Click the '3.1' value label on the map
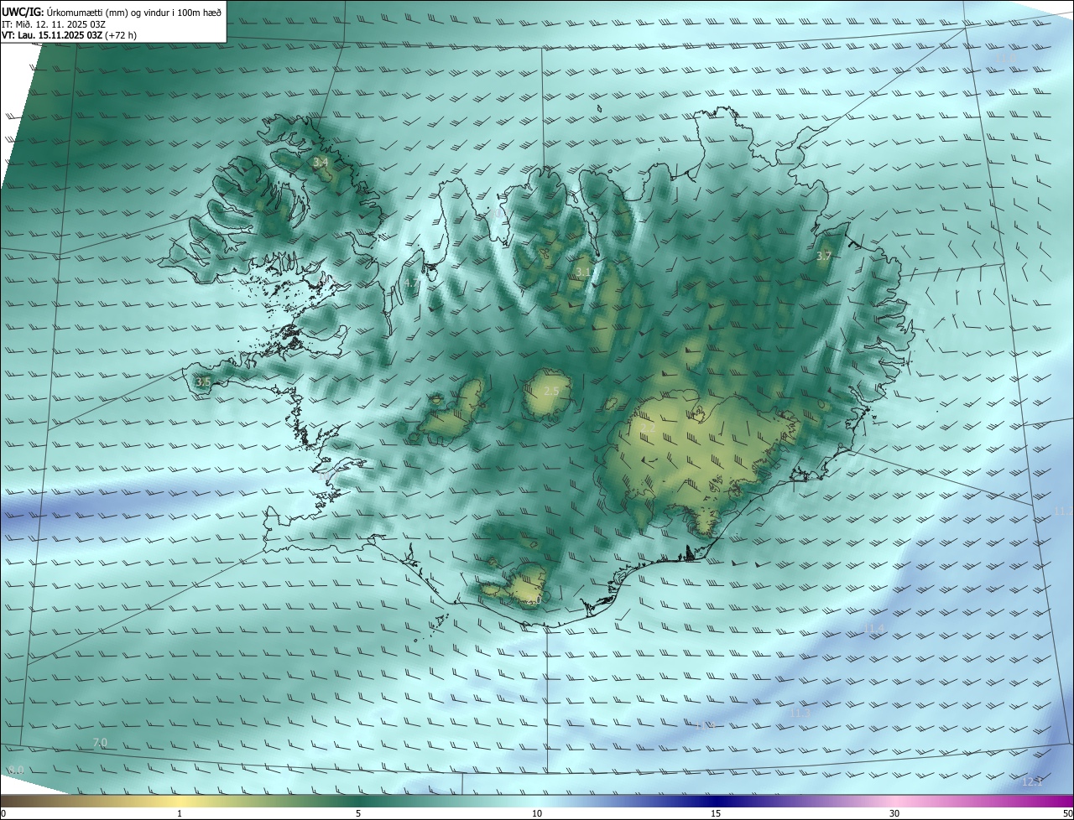This screenshot has width=1074, height=820. [583, 272]
